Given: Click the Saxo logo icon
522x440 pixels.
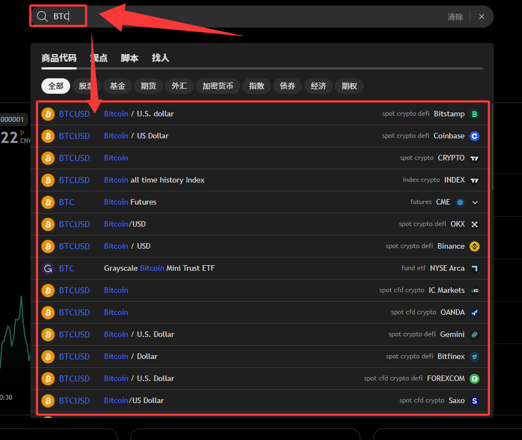Looking at the screenshot, I should coord(475,401).
